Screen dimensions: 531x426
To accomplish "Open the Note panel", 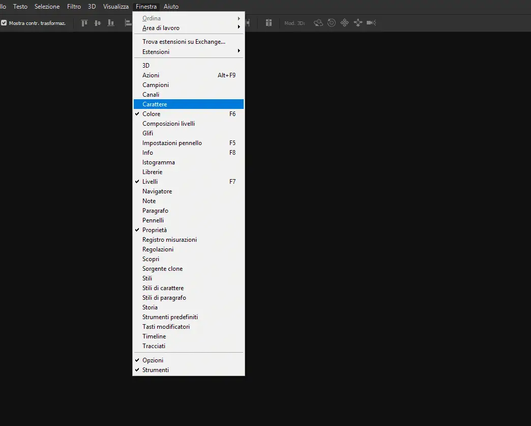I will click(189, 201).
